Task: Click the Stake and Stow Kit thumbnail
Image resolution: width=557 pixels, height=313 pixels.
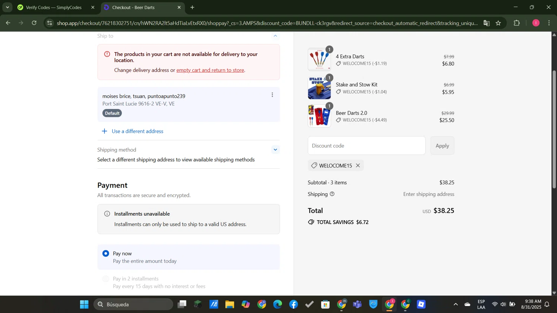Action: click(x=319, y=88)
